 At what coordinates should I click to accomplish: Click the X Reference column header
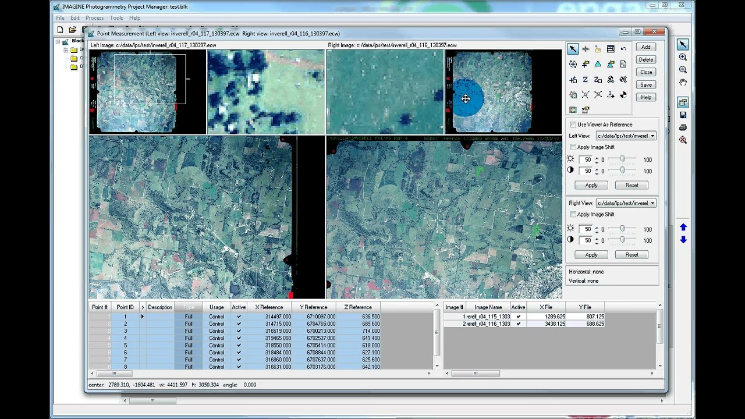(x=269, y=307)
